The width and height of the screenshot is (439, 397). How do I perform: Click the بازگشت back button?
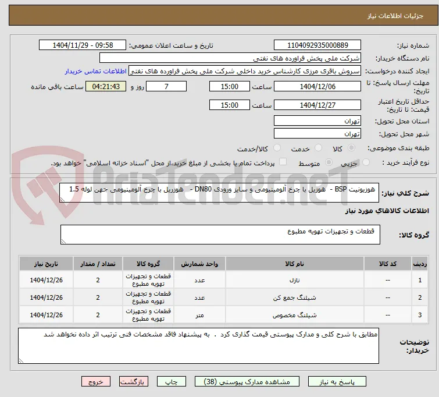pyautogui.click(x=134, y=382)
